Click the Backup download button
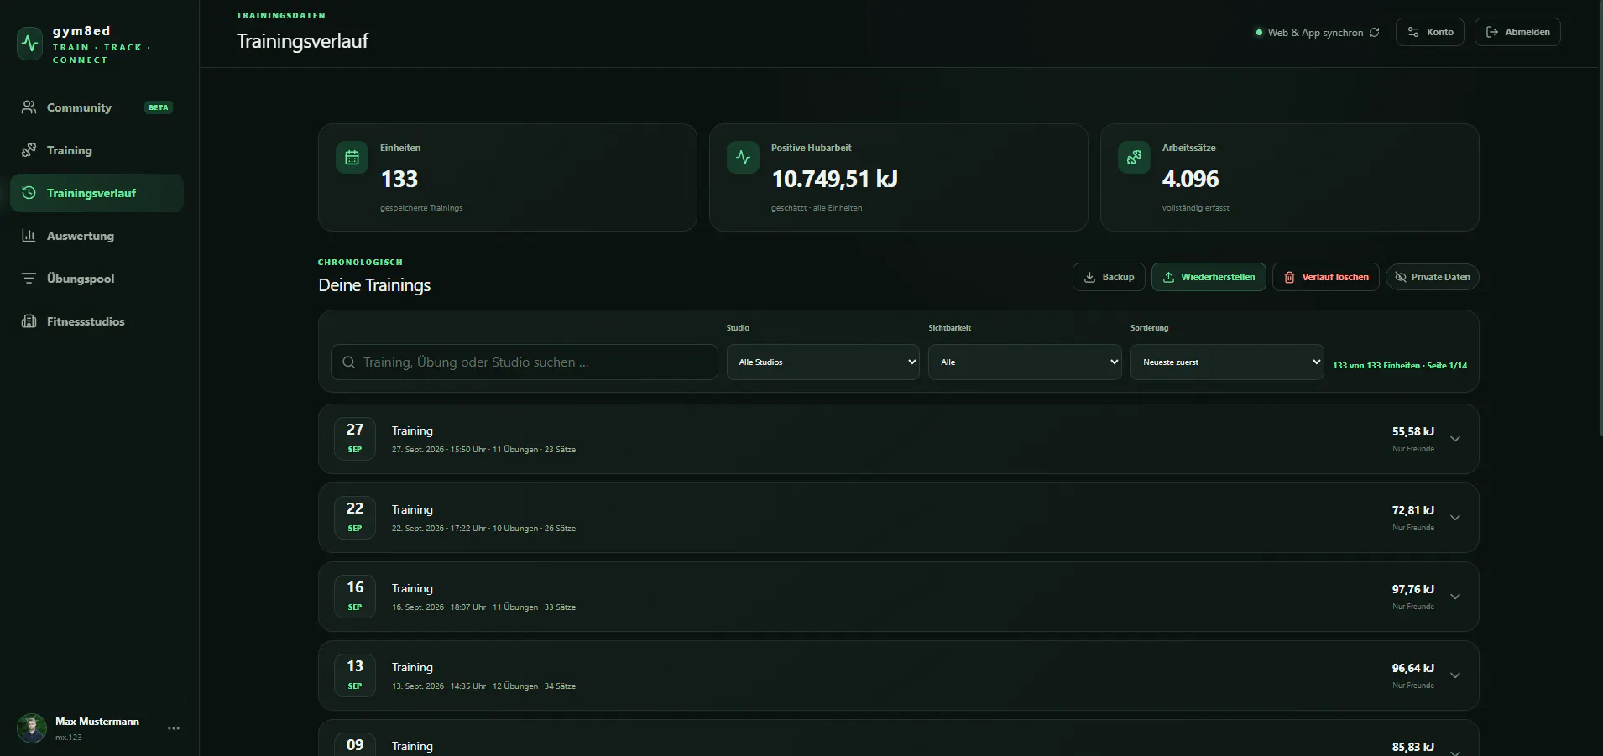The width and height of the screenshot is (1603, 756). (1109, 277)
